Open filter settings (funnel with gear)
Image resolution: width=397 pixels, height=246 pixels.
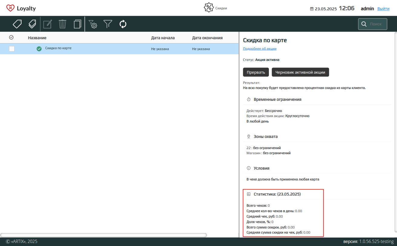(x=93, y=24)
